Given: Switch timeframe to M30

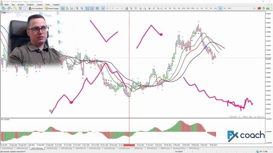Looking at the screenshot, I should pos(193,8).
